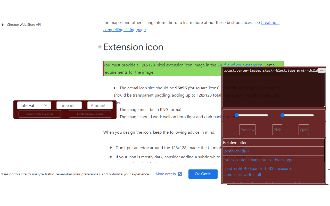Viewport: 330px width, 206px height.
Task: Open the ZIP file of your extension link
Action: [240, 65]
